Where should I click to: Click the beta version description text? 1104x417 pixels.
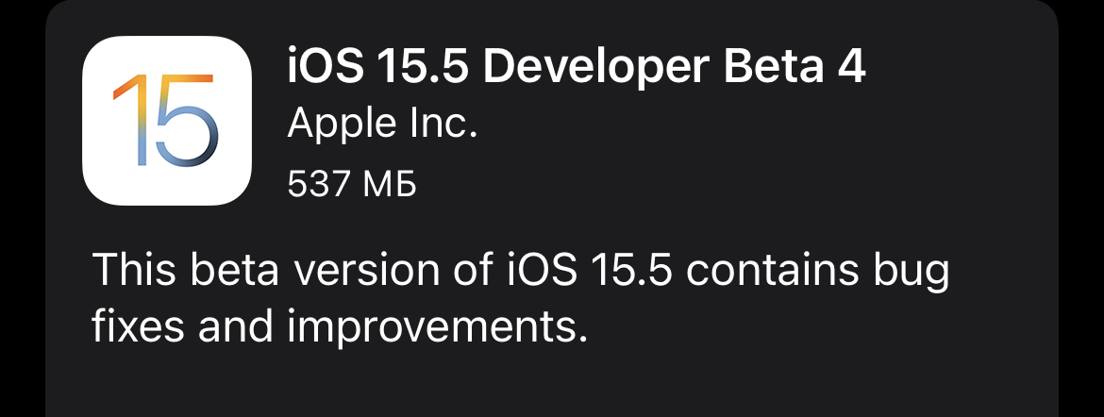point(521,298)
